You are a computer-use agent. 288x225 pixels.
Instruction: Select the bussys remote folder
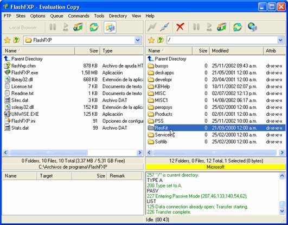click(x=162, y=66)
